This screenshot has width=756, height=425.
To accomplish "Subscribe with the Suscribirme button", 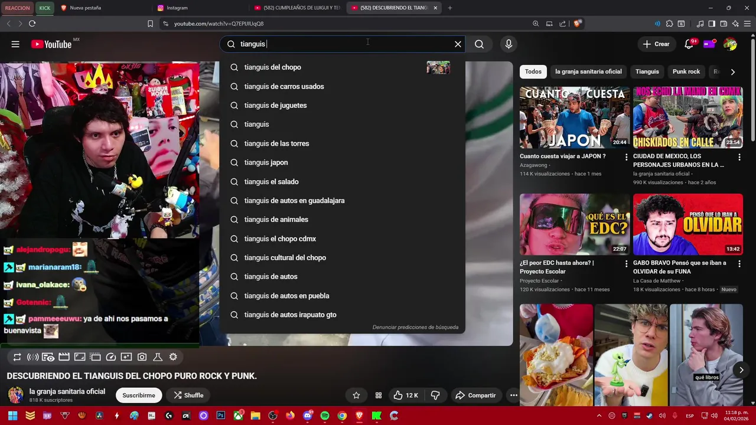I will point(139,395).
